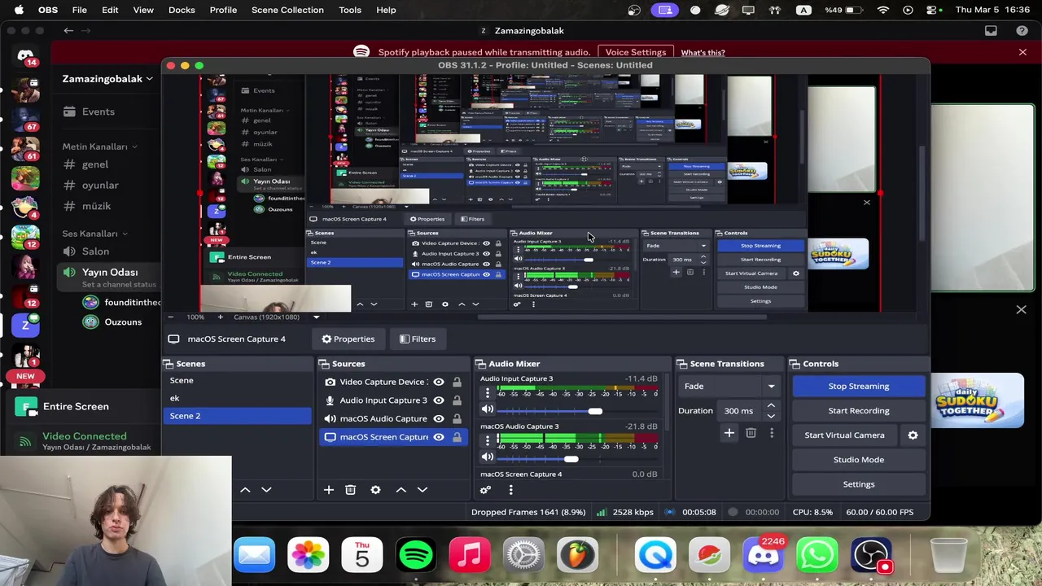Collapse the Metin Kanalları category
Image resolution: width=1042 pixels, height=586 pixels.
[99, 146]
